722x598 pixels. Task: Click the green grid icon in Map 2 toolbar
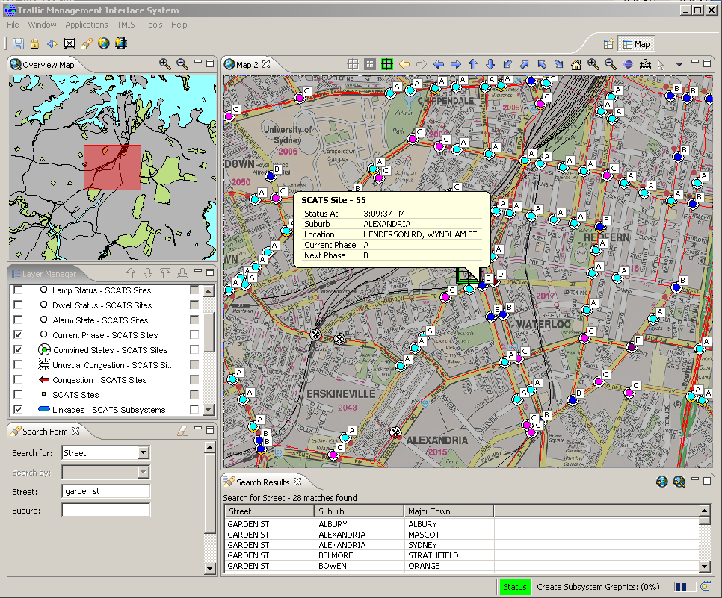coord(386,65)
